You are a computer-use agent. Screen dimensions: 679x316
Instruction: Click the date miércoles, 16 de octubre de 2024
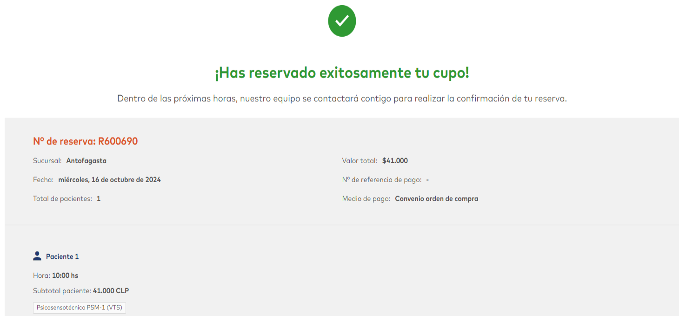pyautogui.click(x=110, y=180)
